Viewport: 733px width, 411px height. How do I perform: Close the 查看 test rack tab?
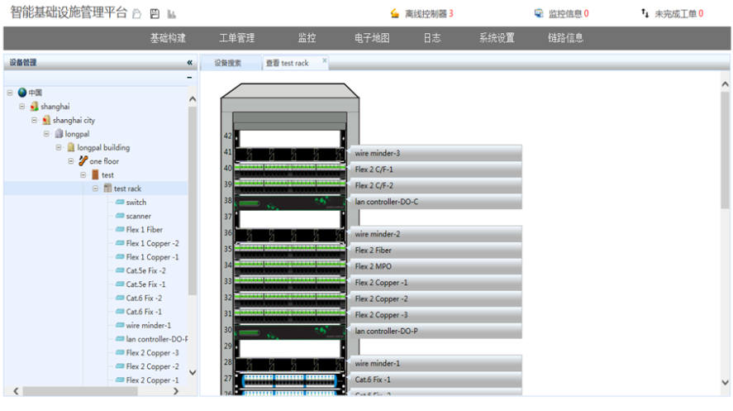(324, 60)
